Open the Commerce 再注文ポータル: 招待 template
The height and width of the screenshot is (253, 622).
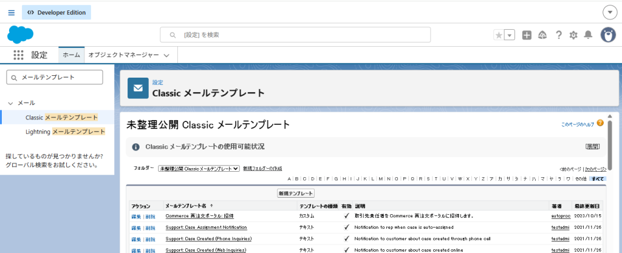[x=199, y=216]
